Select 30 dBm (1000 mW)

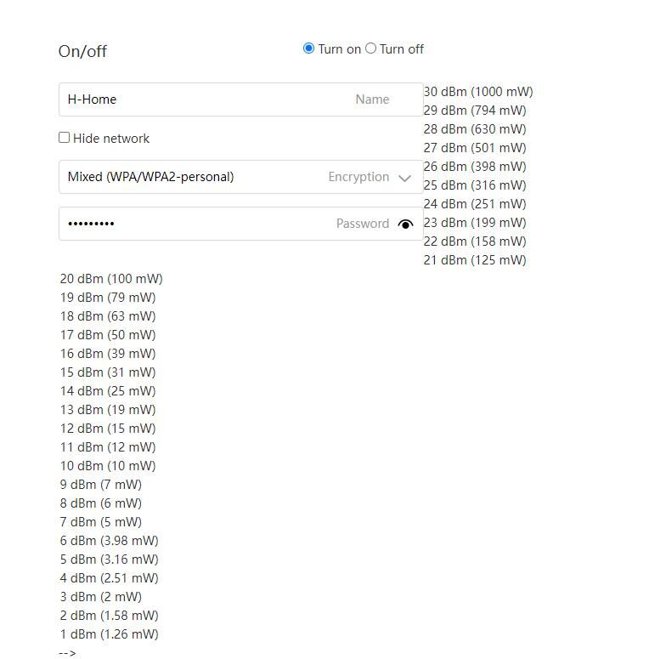478,92
